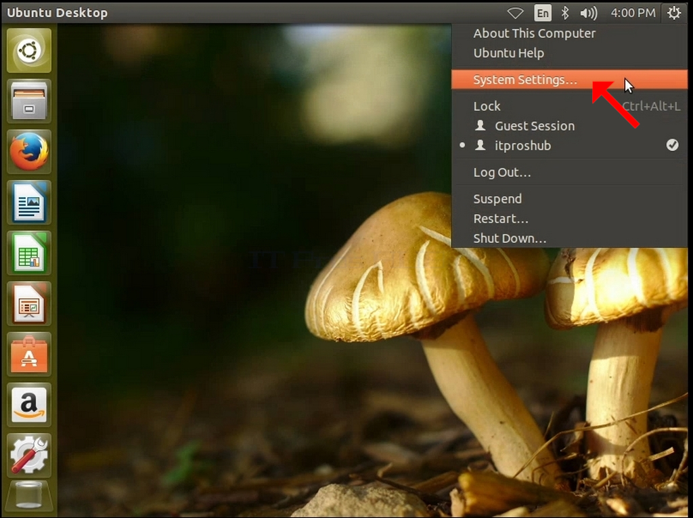The width and height of the screenshot is (693, 518).
Task: Click the Ubuntu Desktop title text
Action: [58, 13]
